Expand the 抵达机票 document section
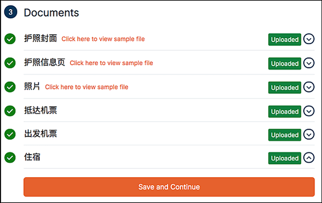Viewport: 322px width, 203px height. (309, 111)
